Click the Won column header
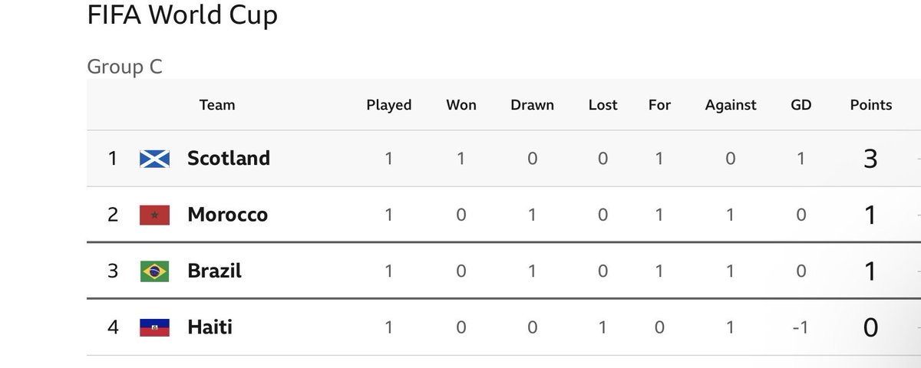 [x=461, y=105]
